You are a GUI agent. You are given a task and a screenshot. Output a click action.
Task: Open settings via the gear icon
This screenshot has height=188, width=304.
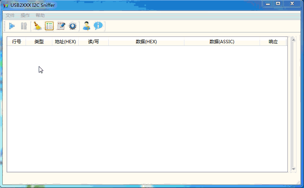73,26
